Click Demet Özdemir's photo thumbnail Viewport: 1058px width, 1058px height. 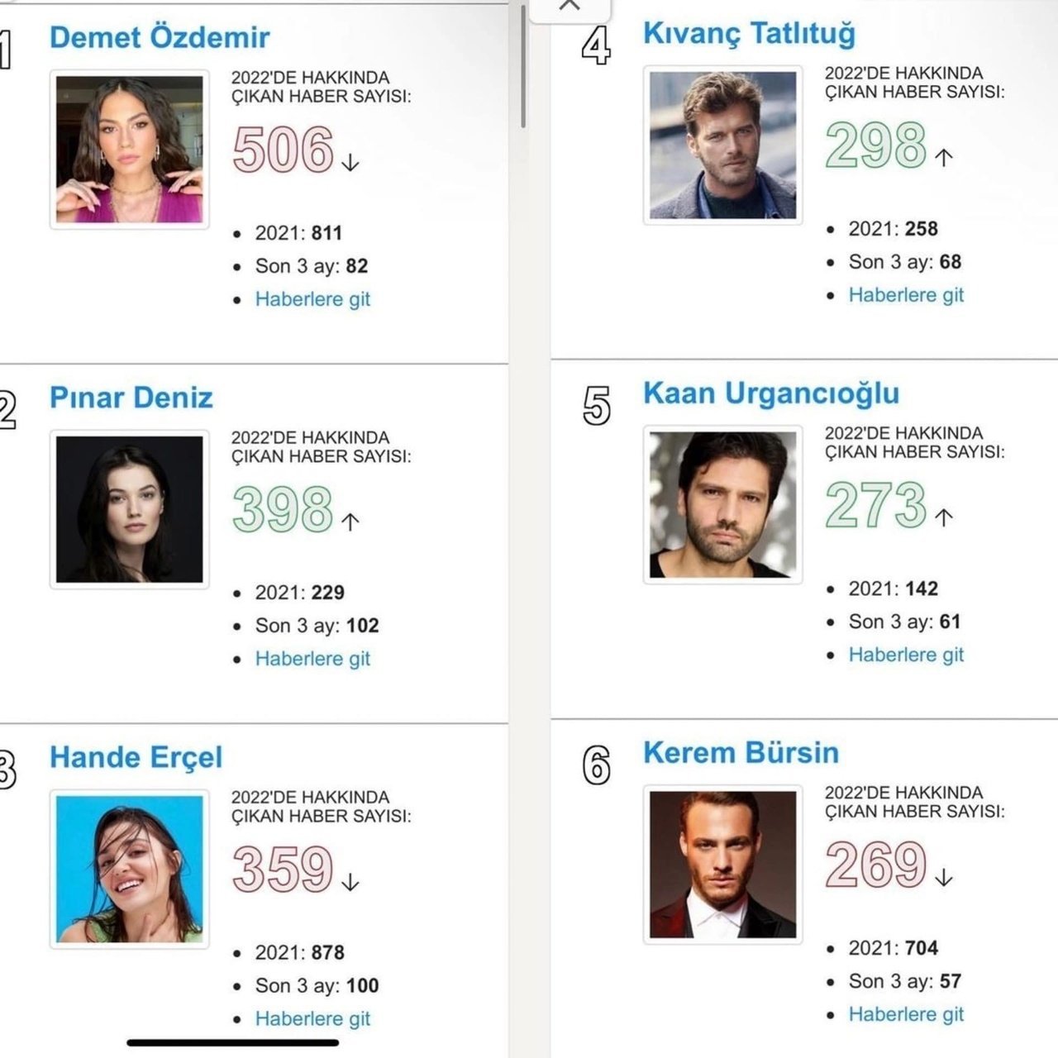130,150
